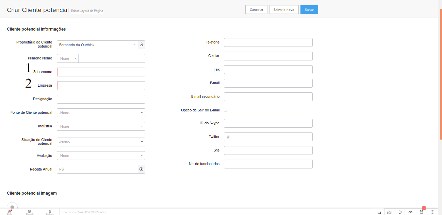This screenshot has width=442, height=215.
Task: Focus the Site input field
Action: coord(268,150)
